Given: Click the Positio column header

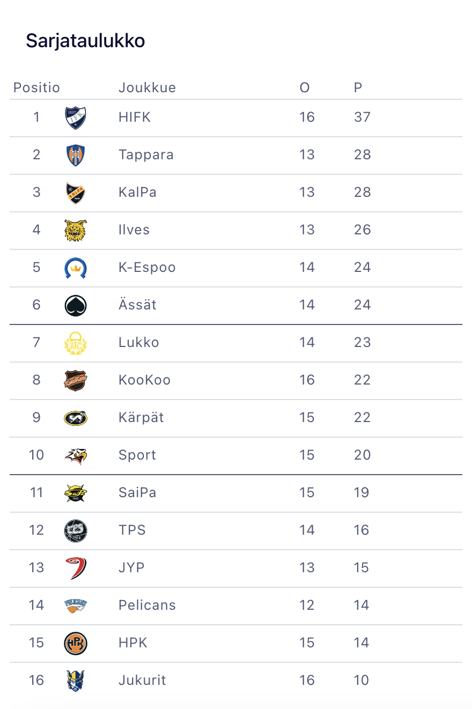Looking at the screenshot, I should tap(36, 87).
